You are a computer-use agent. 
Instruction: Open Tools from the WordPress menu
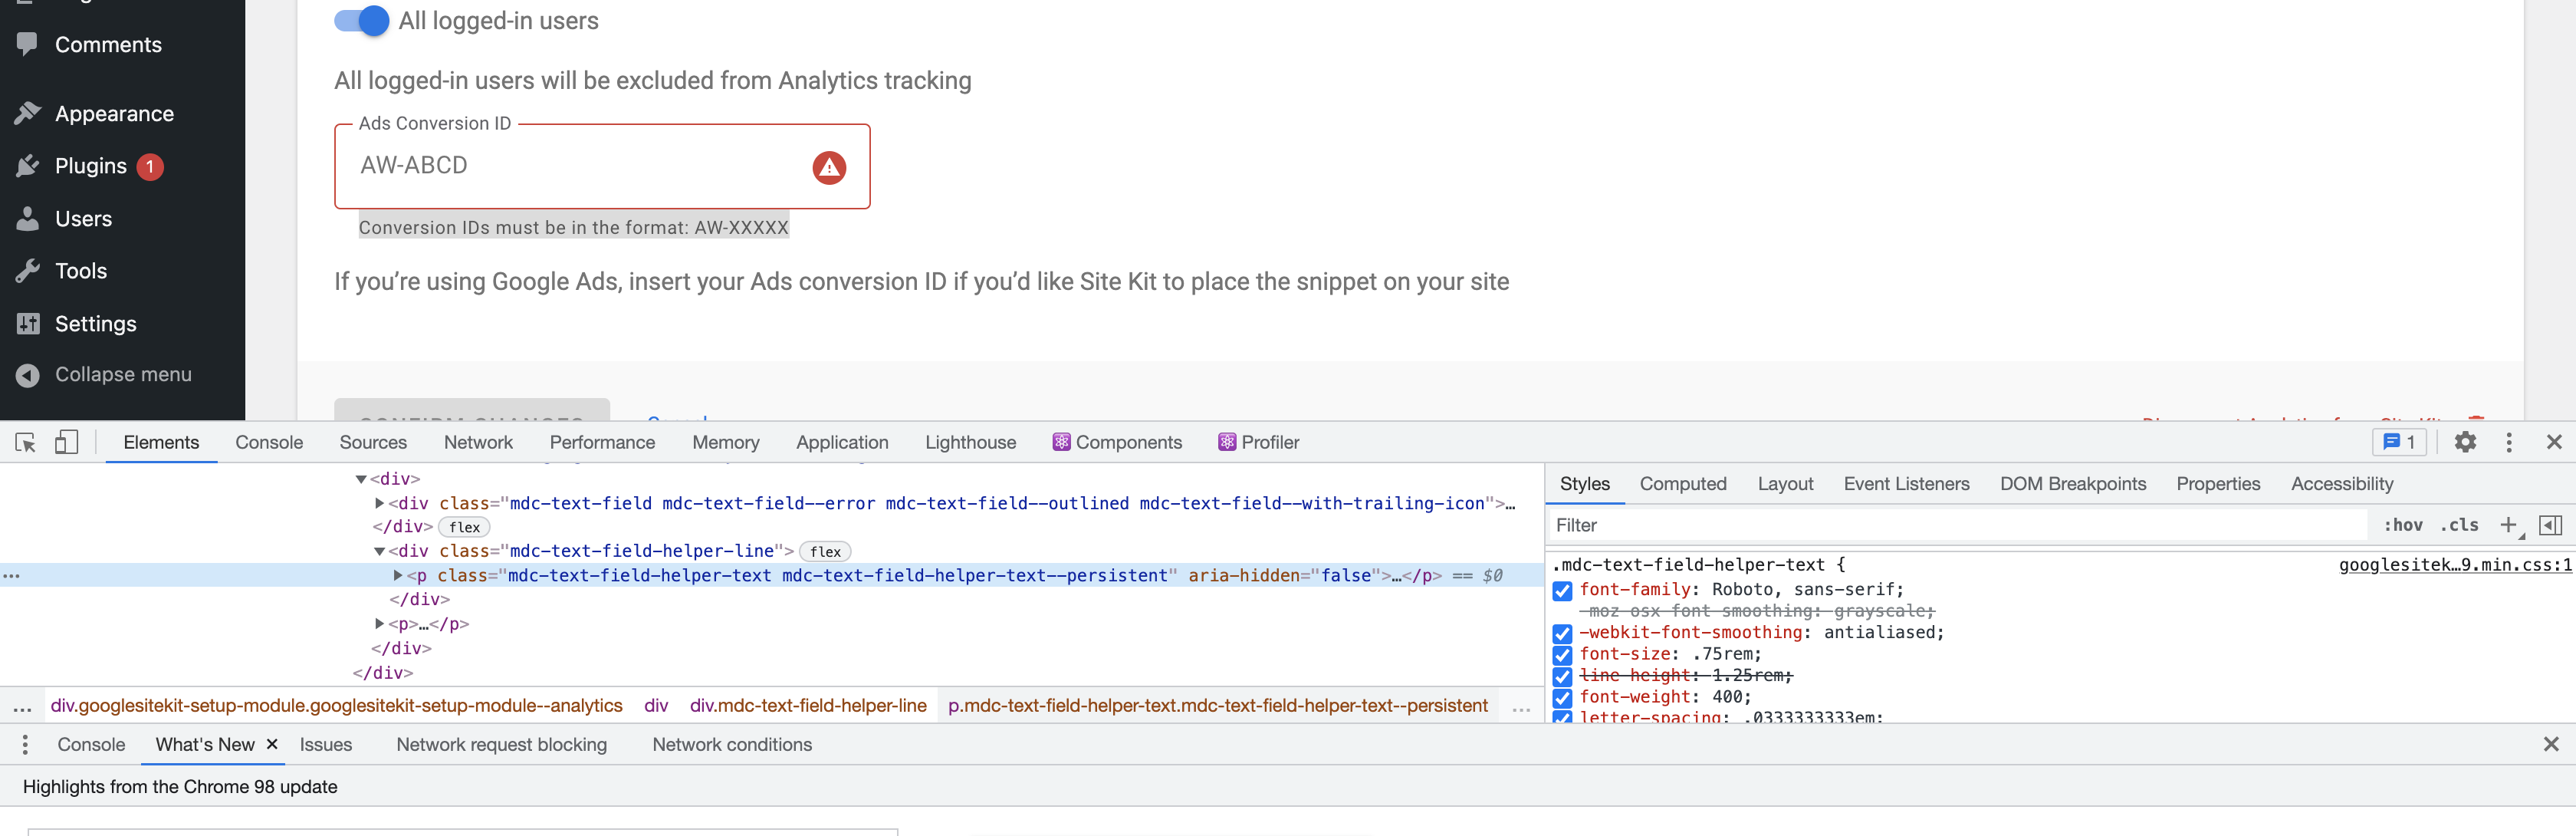point(81,270)
